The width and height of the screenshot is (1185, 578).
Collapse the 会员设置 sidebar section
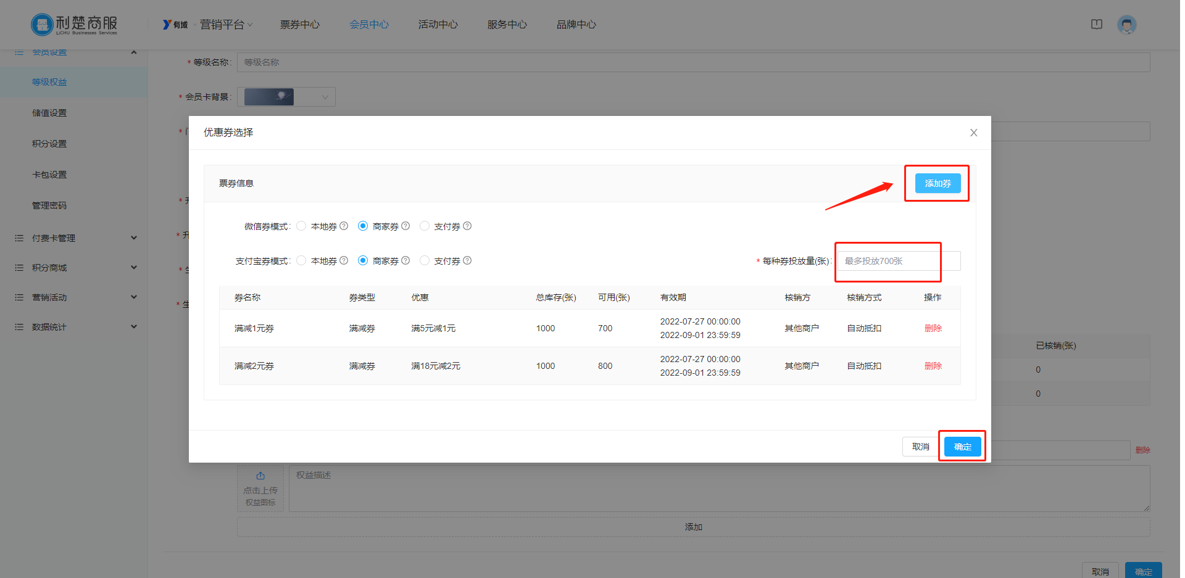(134, 52)
